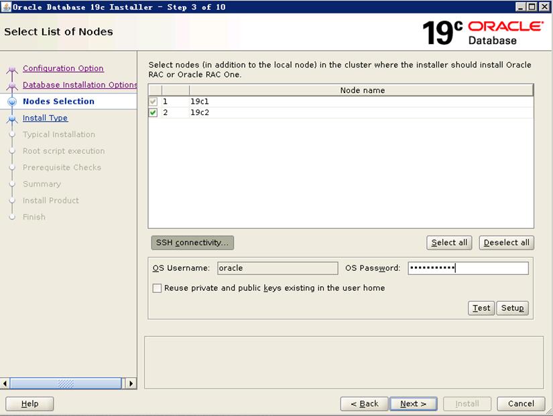Click the Configuration Option step icon
The image size is (553, 416).
[x=12, y=69]
